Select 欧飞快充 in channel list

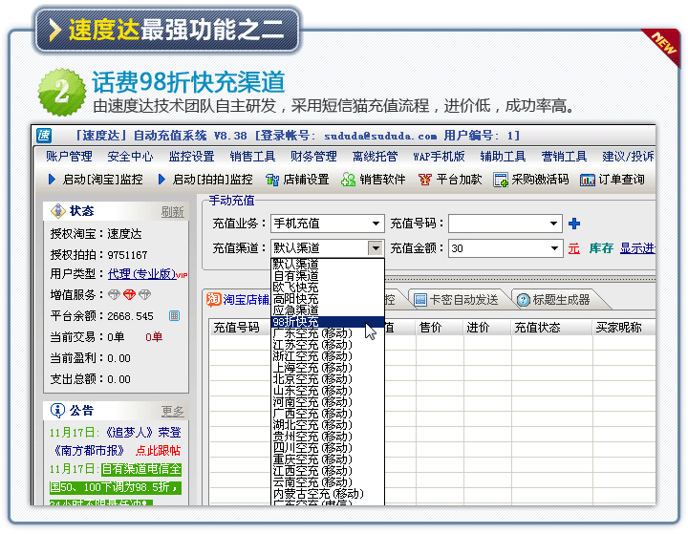coord(328,288)
